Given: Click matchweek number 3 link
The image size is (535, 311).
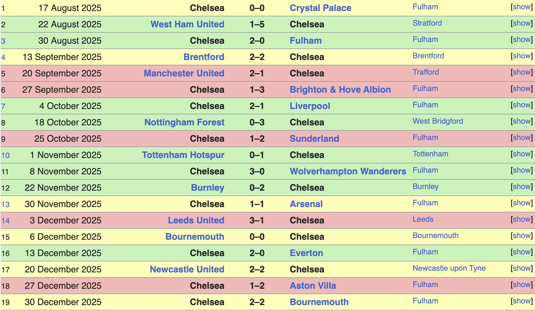Looking at the screenshot, I should click(x=3, y=41).
